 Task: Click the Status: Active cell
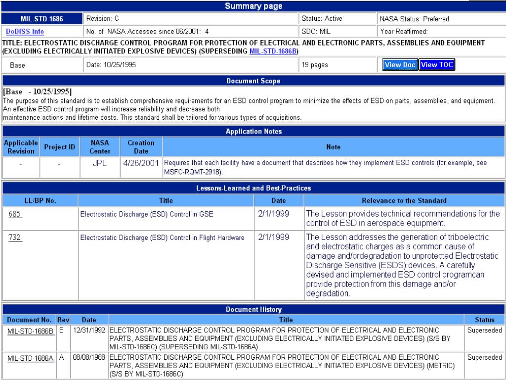337,19
